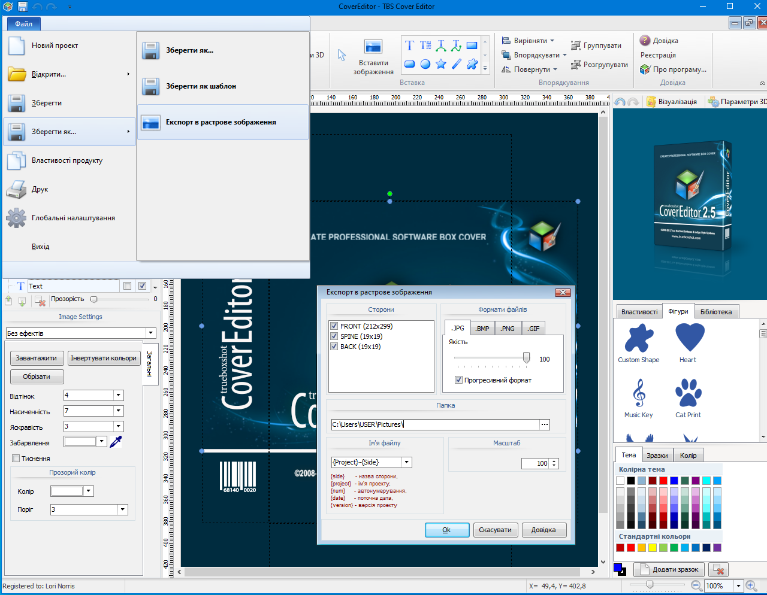Screen dimensions: 767x595
Task: Insert the custom puzzle-like shape
Action: (472, 64)
